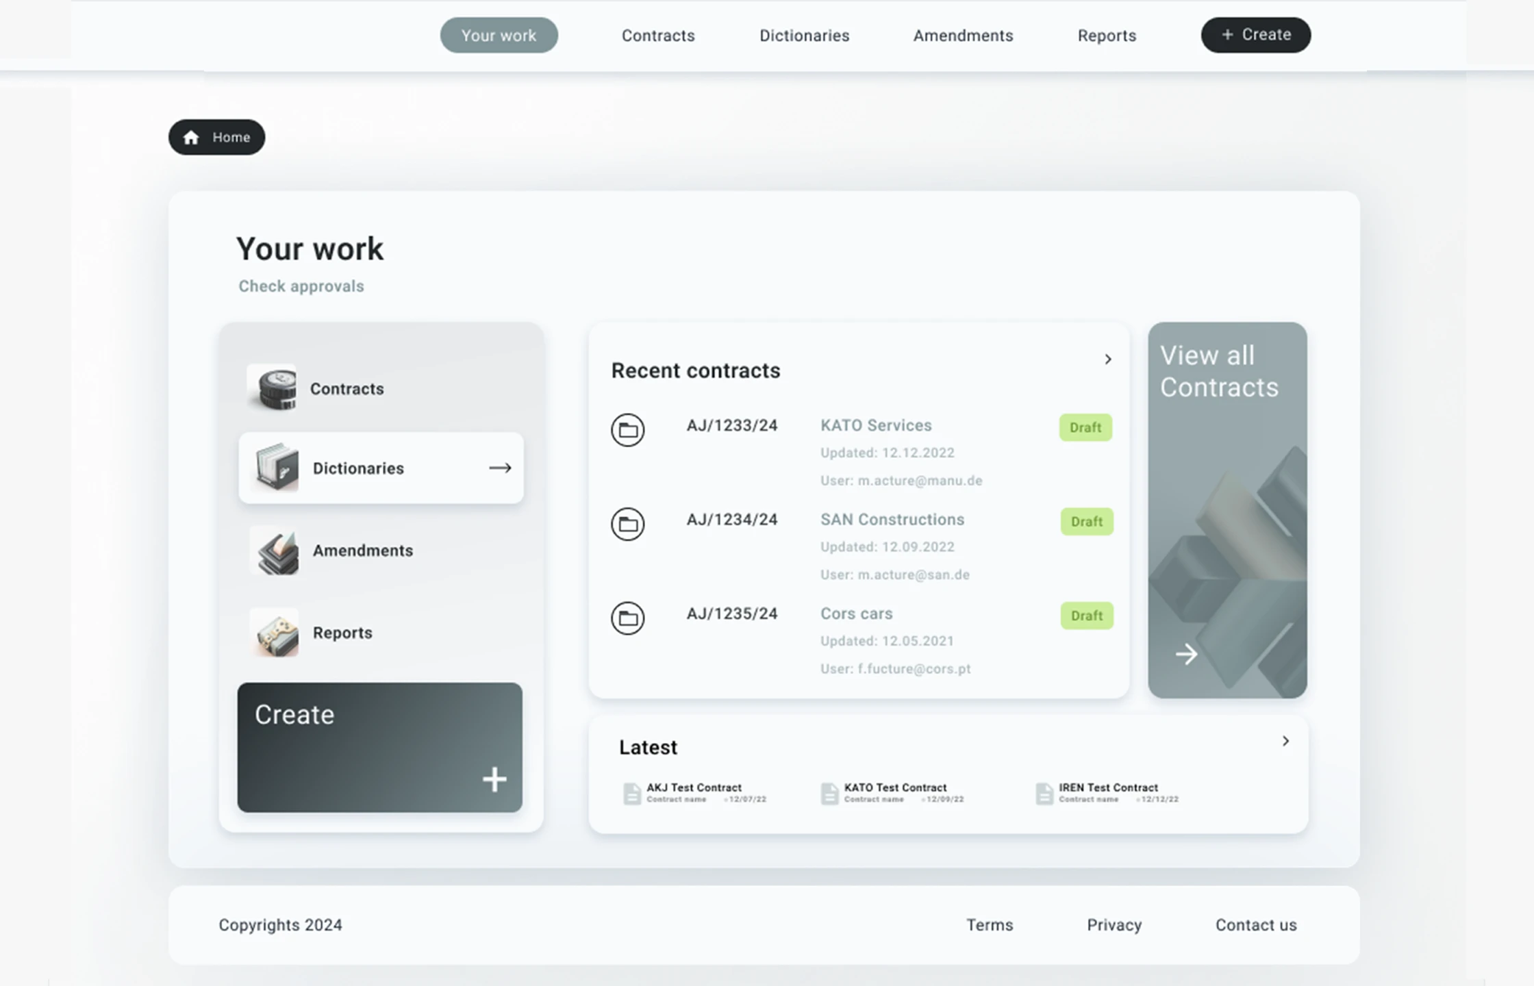Expand Latest section with chevron
The width and height of the screenshot is (1534, 986).
tap(1285, 741)
